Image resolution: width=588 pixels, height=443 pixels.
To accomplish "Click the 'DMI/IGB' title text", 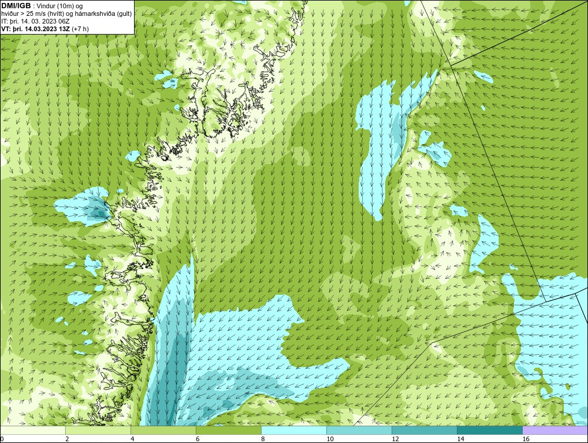I will point(16,6).
